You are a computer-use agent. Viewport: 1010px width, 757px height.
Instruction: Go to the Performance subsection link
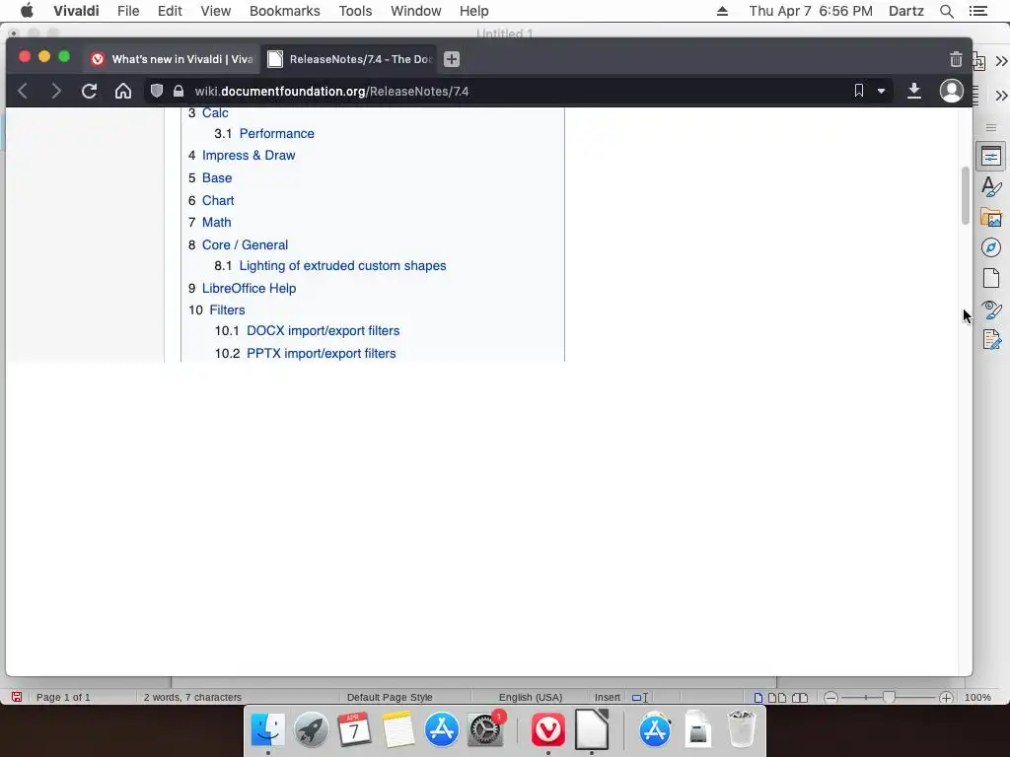(x=277, y=133)
